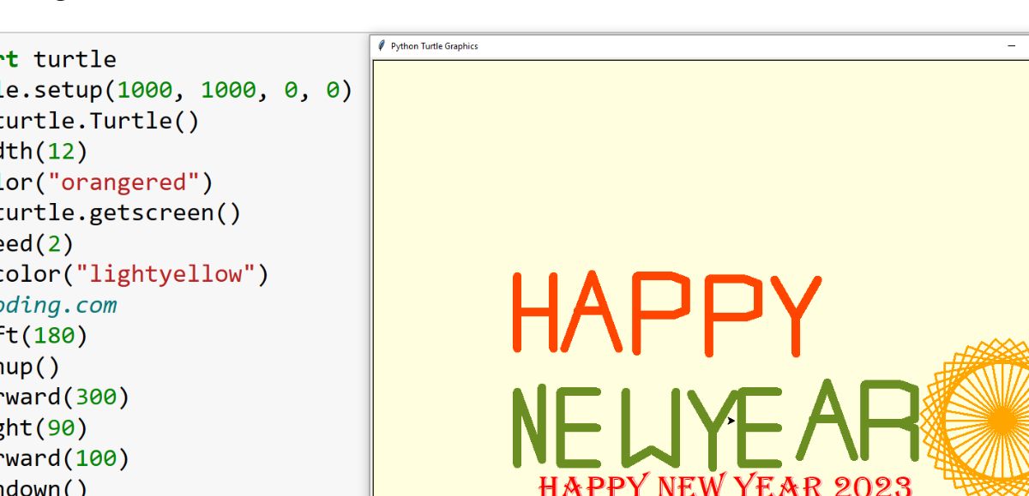Image resolution: width=1029 pixels, height=496 pixels.
Task: Click the red HAPPY NEW YEAR 2023 text
Action: pyautogui.click(x=725, y=486)
